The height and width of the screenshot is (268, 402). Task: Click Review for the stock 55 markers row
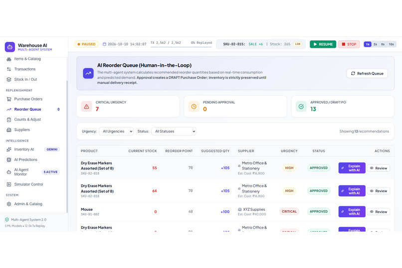coord(379,168)
